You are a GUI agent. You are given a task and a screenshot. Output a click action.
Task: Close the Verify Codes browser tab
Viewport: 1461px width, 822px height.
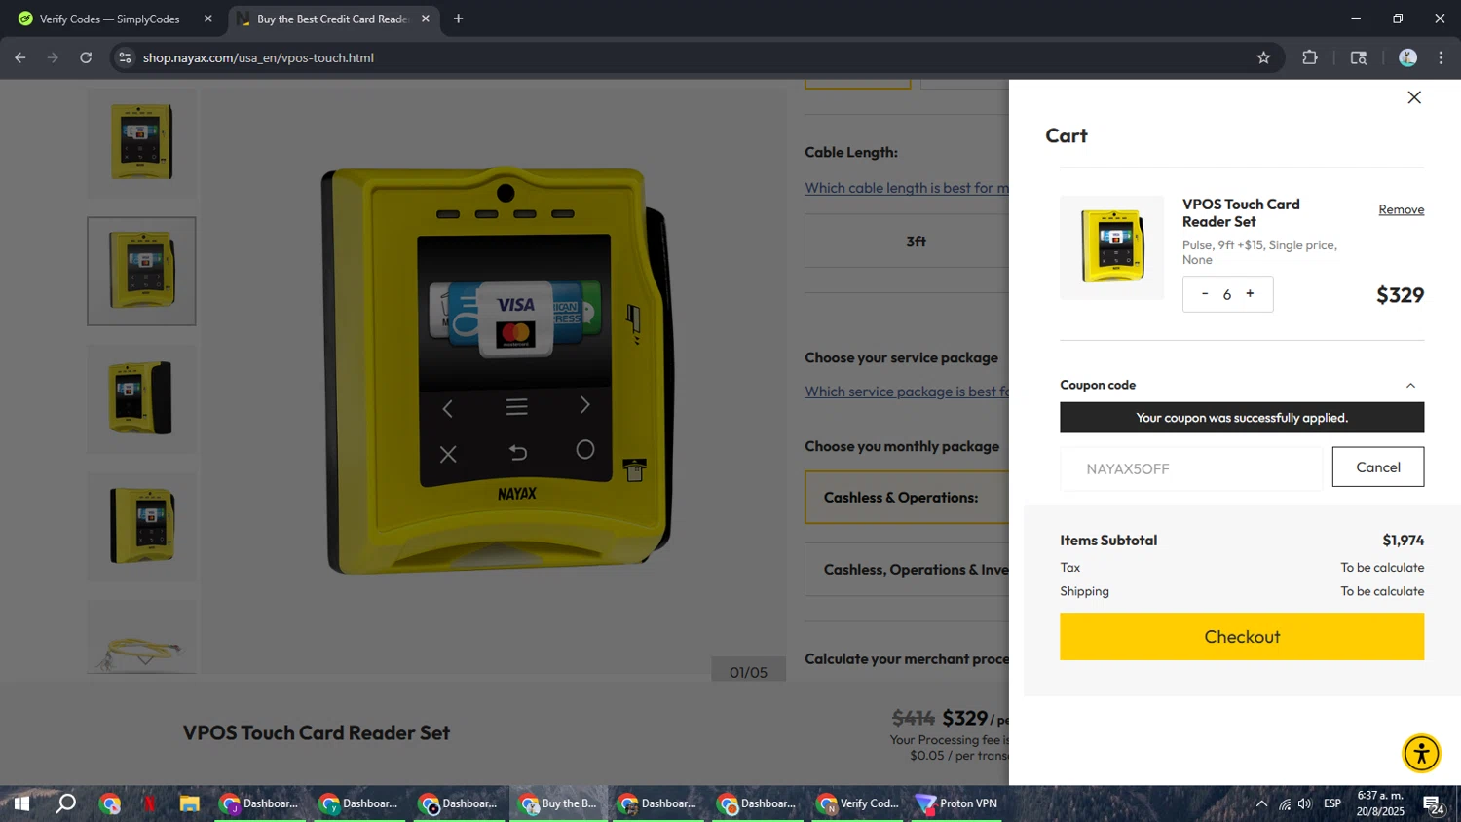tap(207, 19)
